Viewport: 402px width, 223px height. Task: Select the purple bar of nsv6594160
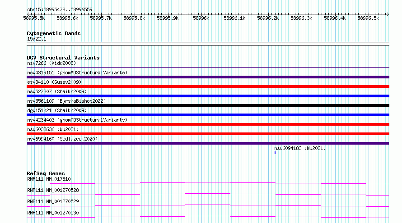pyautogui.click(x=208, y=143)
